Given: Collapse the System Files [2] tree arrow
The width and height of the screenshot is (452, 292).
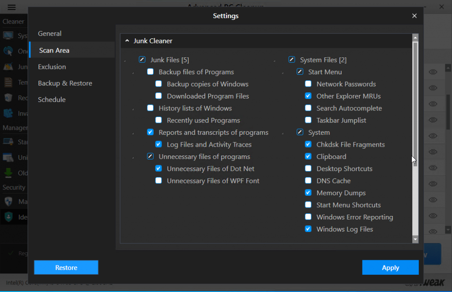Looking at the screenshot, I should pos(275,61).
